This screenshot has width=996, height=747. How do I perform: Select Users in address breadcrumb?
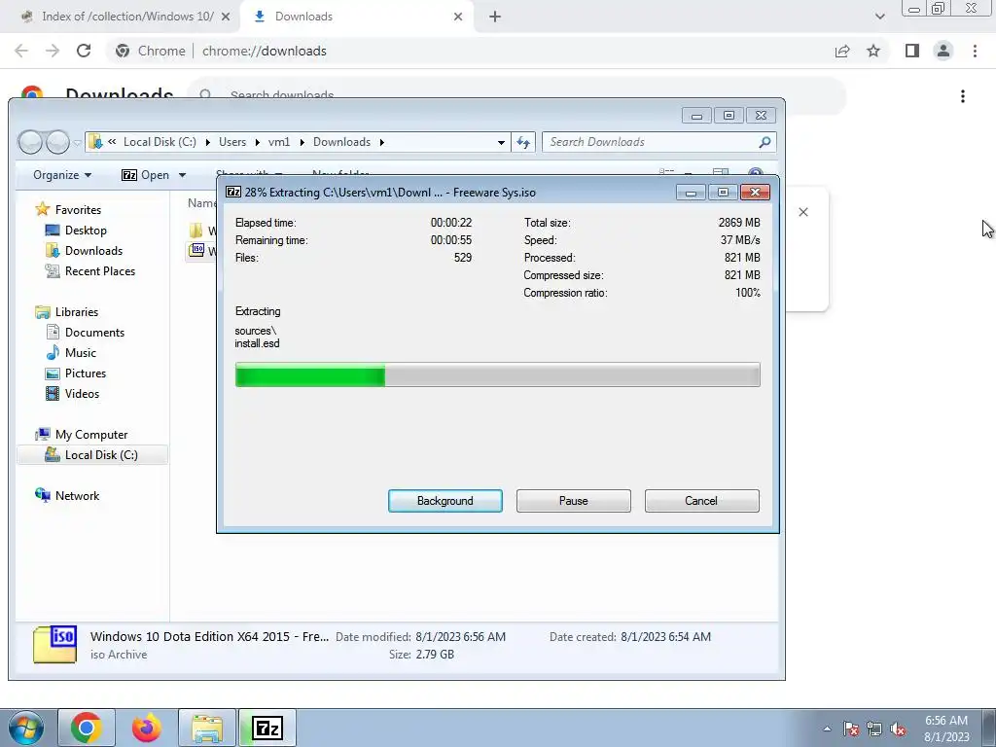tap(232, 142)
